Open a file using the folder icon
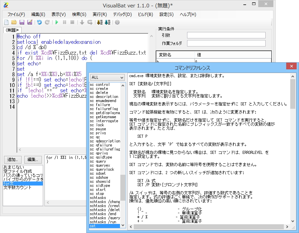Viewport: 299px width, 233px height. pos(14,22)
